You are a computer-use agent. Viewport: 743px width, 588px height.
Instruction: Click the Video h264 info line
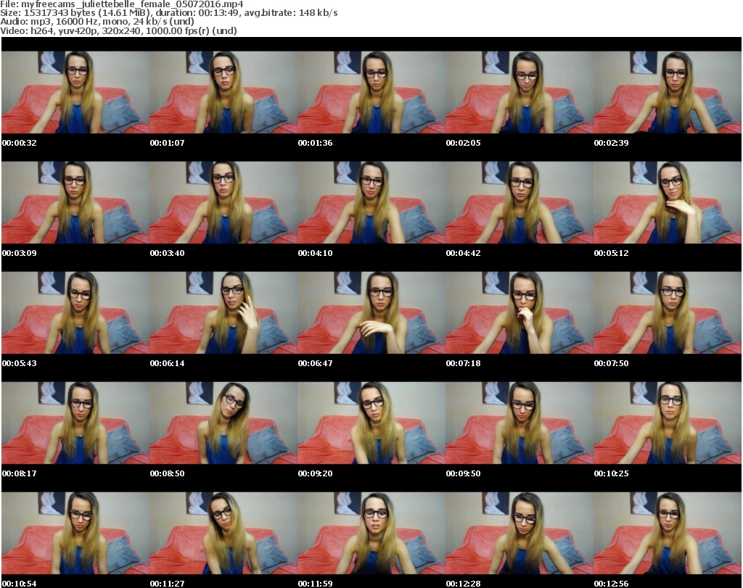(x=118, y=30)
